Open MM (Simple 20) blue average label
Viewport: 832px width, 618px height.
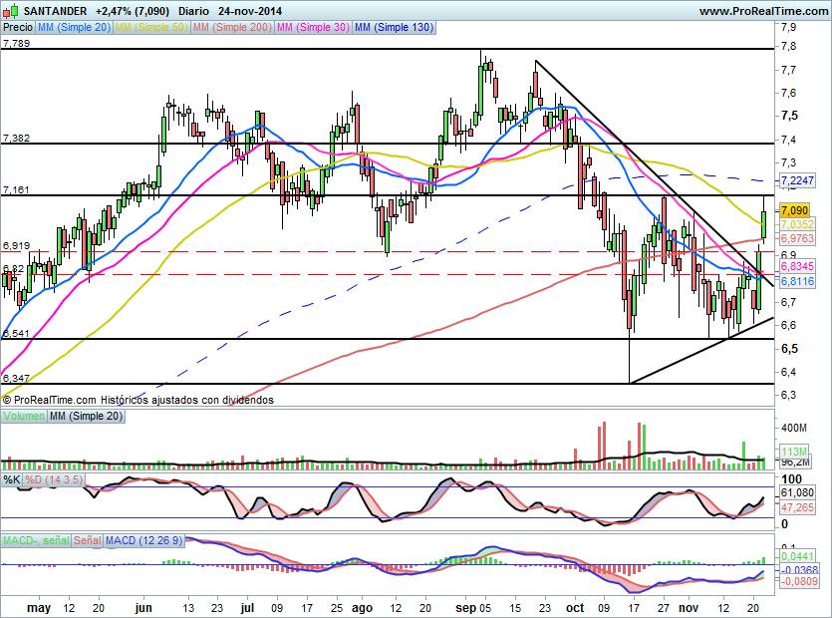click(75, 27)
